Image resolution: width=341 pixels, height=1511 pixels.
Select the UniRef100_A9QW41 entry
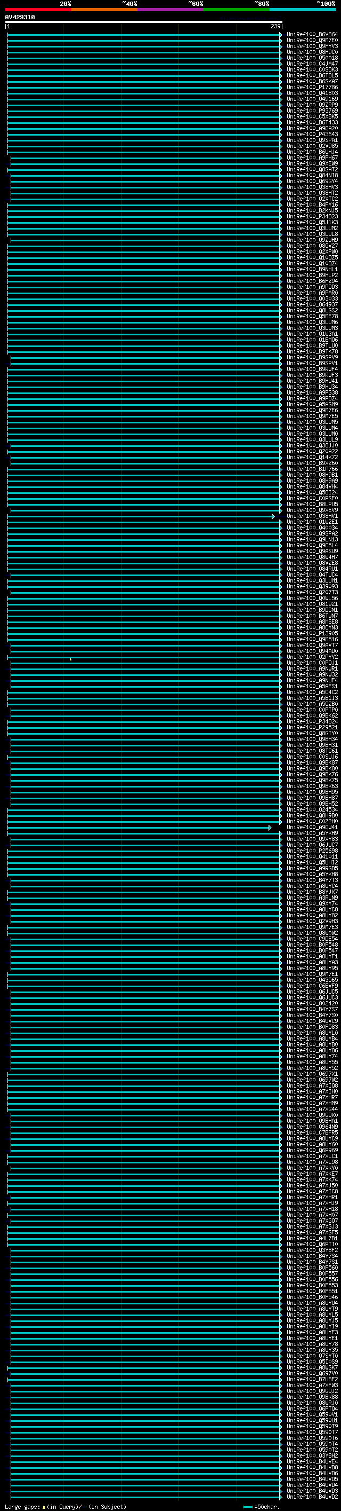pos(312,827)
